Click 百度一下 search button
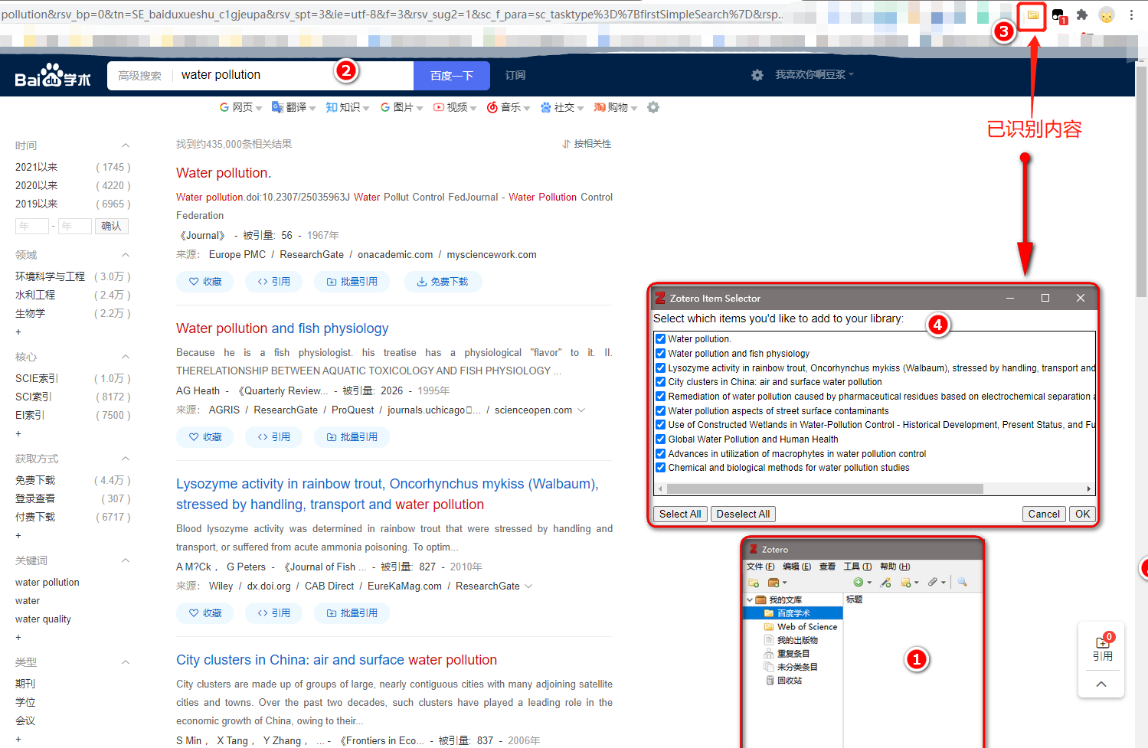The image size is (1148, 748). tap(452, 76)
